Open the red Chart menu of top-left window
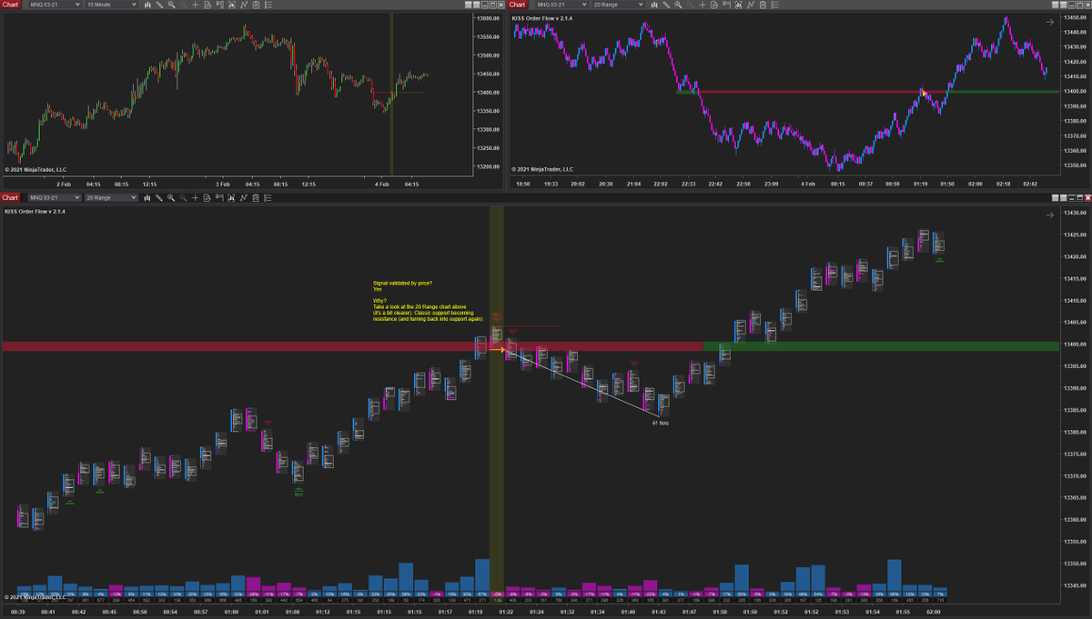This screenshot has width=1092, height=619. (x=10, y=5)
